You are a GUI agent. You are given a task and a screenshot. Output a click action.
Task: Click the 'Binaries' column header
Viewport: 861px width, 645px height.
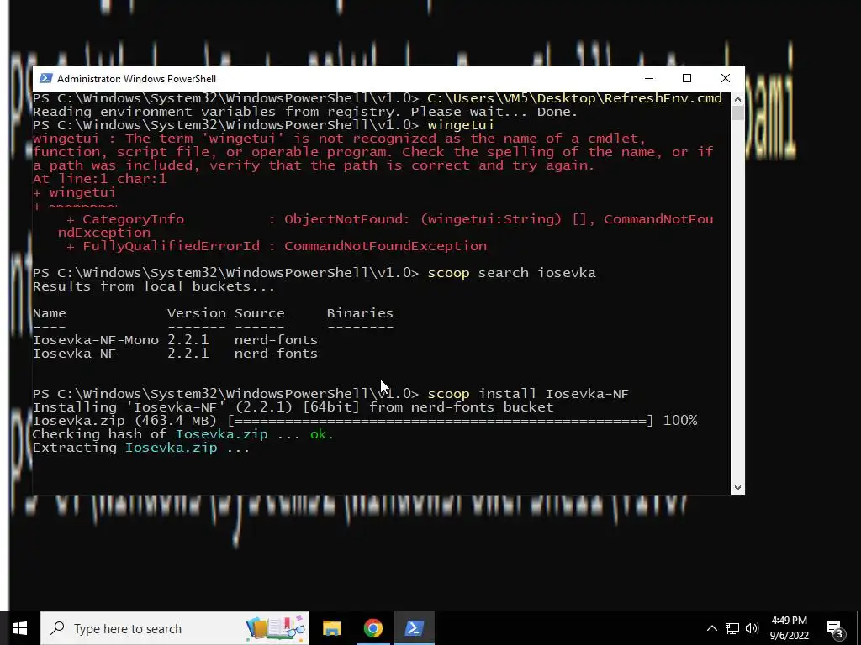(360, 313)
